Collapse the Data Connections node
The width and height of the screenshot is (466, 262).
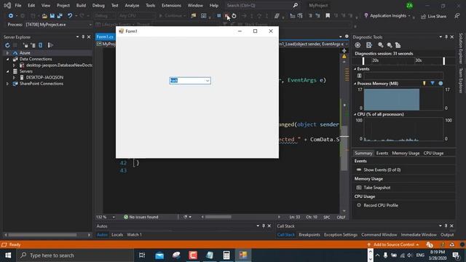click(7, 59)
